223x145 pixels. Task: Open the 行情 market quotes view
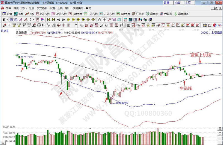click(7, 14)
